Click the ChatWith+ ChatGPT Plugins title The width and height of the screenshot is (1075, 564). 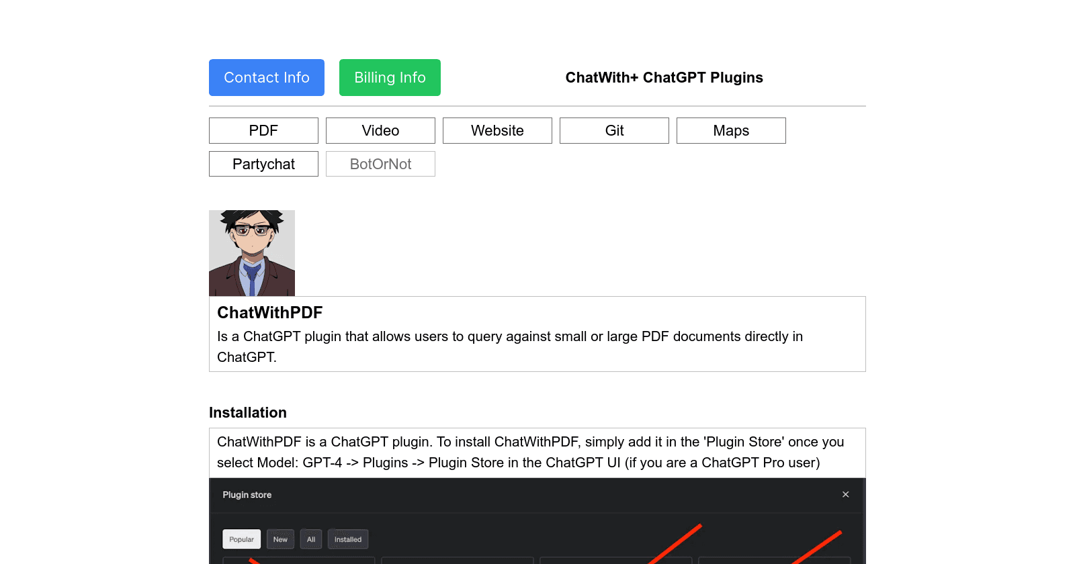click(664, 77)
